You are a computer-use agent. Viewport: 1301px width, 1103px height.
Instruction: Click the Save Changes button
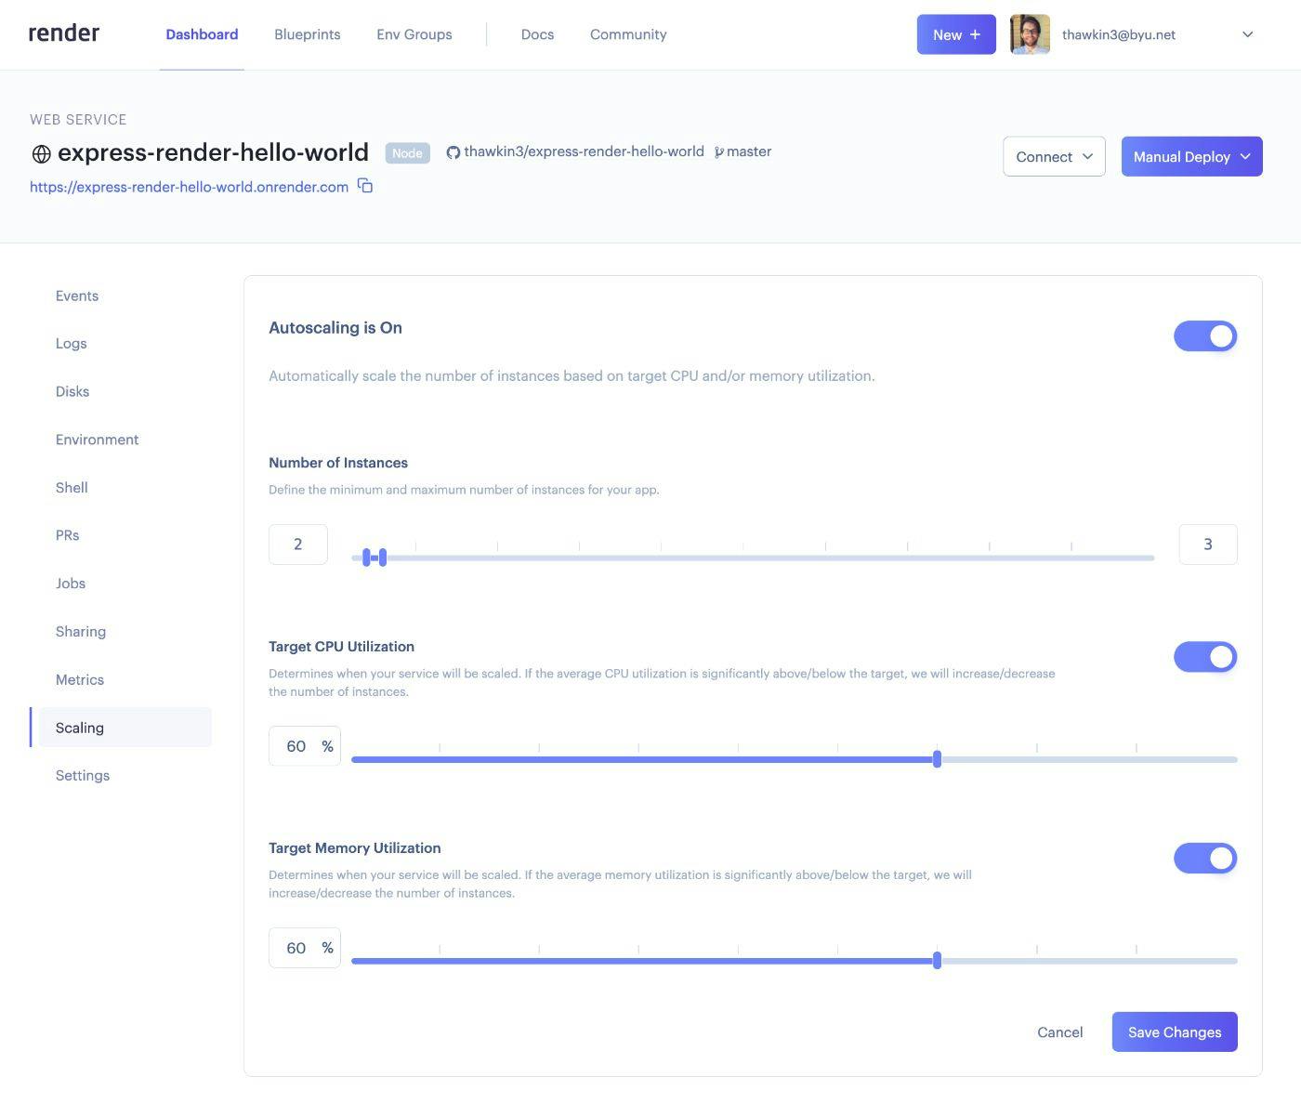(x=1175, y=1031)
